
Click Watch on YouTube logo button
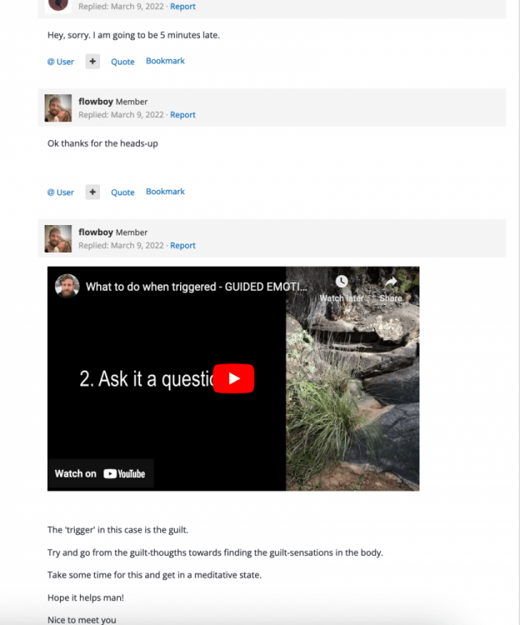100,473
